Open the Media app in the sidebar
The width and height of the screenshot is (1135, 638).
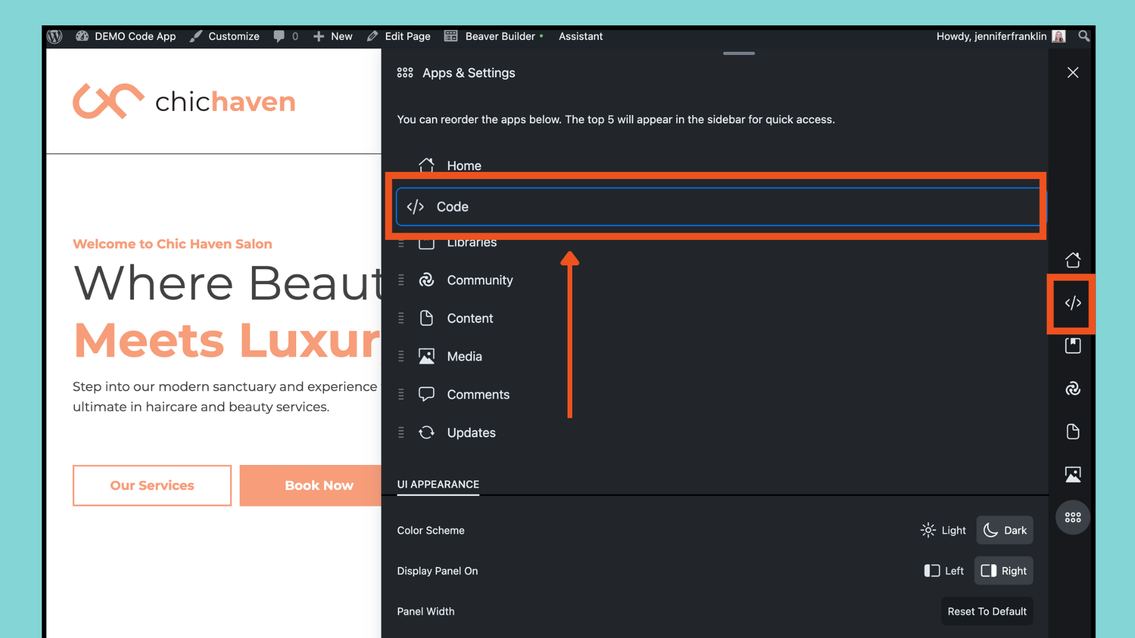click(1072, 474)
